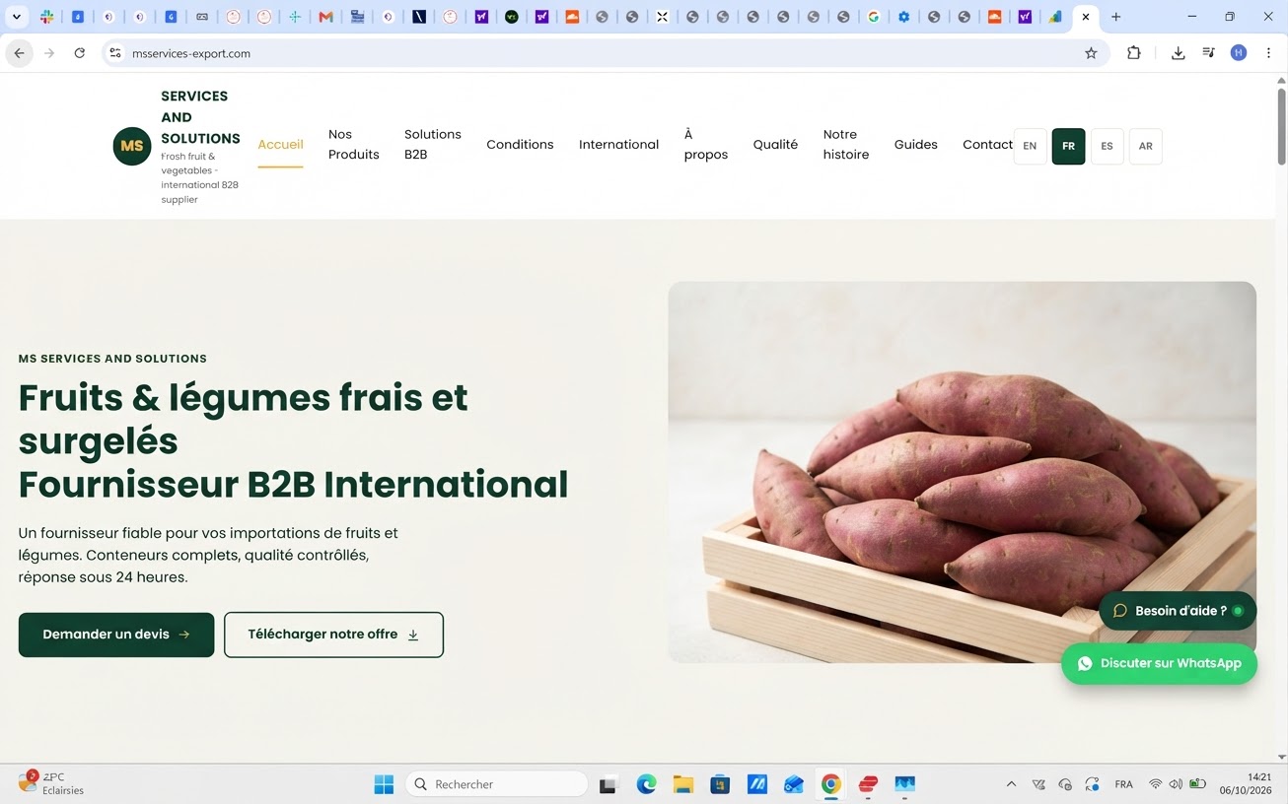Switch site language to Spanish (ES)

click(1107, 146)
